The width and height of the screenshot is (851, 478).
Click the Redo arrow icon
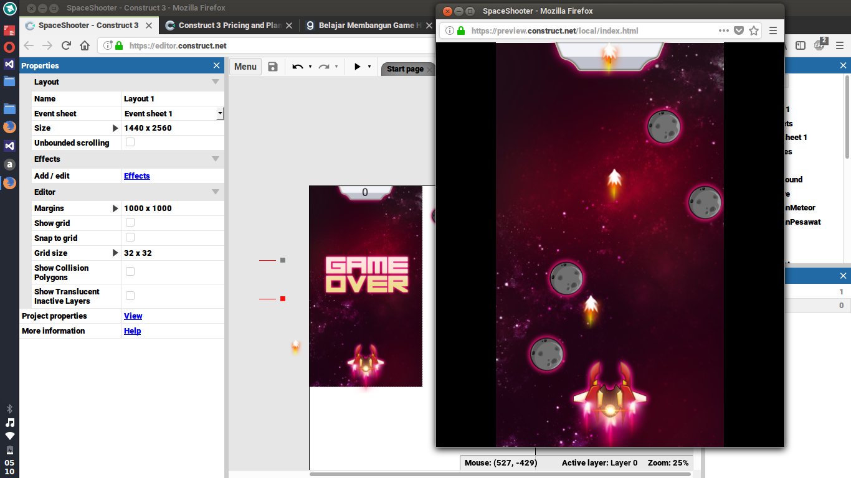click(324, 67)
